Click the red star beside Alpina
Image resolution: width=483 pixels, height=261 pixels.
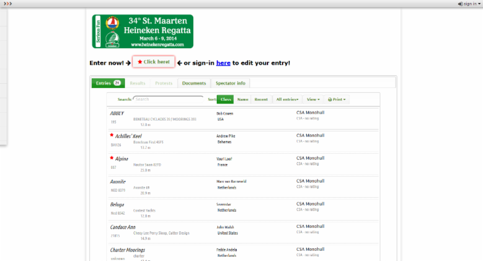click(112, 158)
